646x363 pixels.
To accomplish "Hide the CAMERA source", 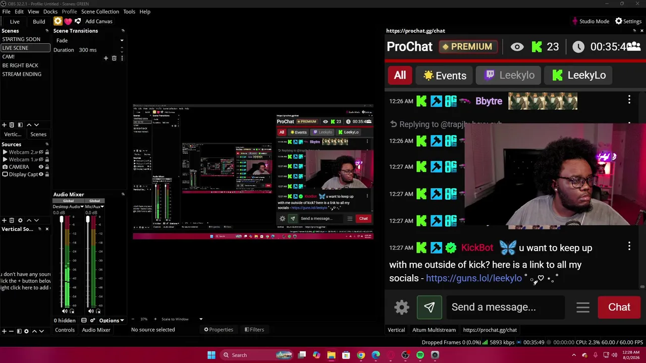I will tap(41, 167).
